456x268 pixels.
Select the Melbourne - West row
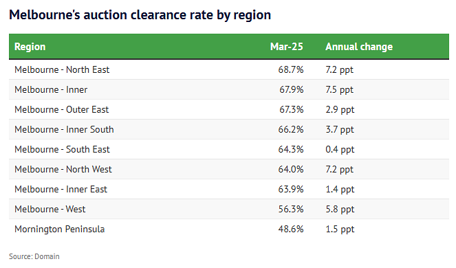coord(229,209)
